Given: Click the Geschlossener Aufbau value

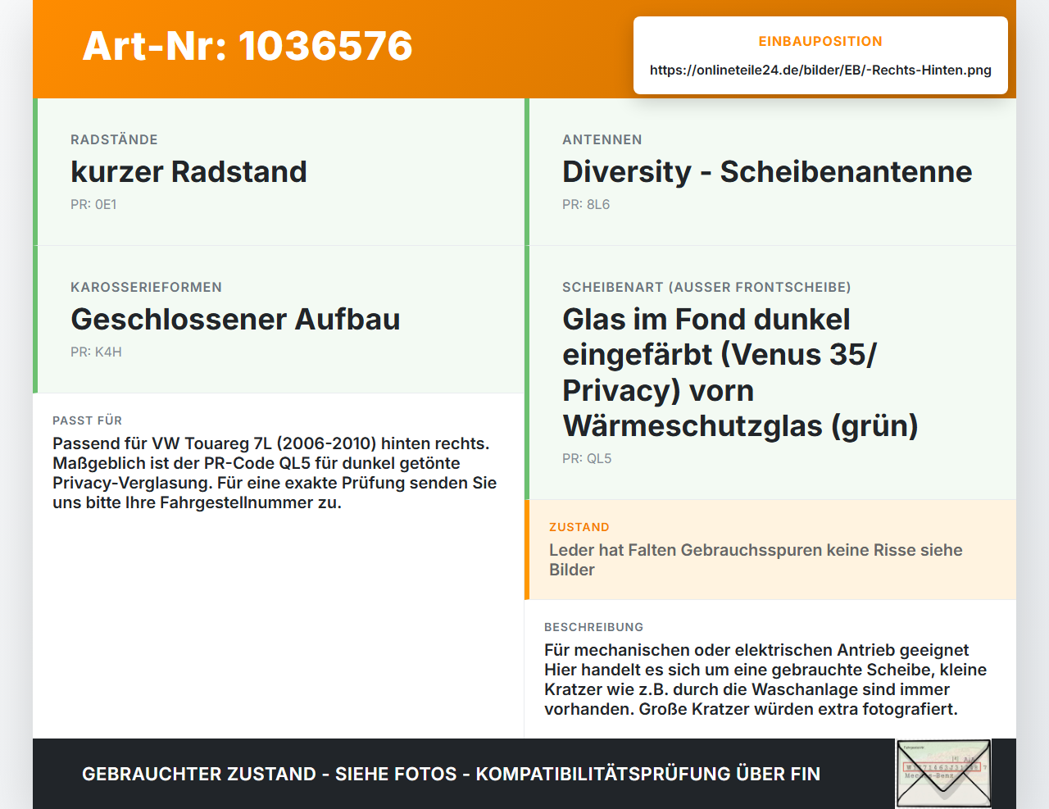Looking at the screenshot, I should (235, 319).
